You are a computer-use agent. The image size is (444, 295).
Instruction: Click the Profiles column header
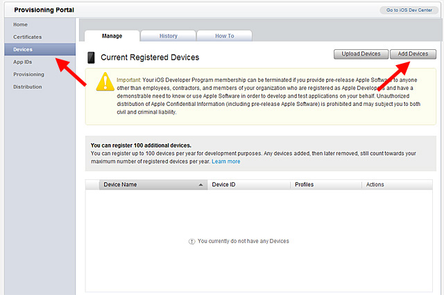coord(305,185)
